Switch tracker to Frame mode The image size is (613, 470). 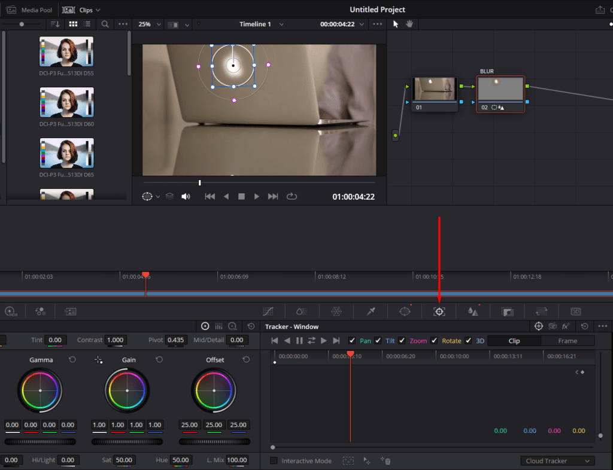567,341
